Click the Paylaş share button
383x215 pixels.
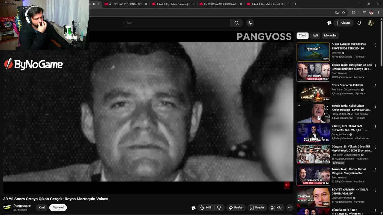tap(235, 208)
